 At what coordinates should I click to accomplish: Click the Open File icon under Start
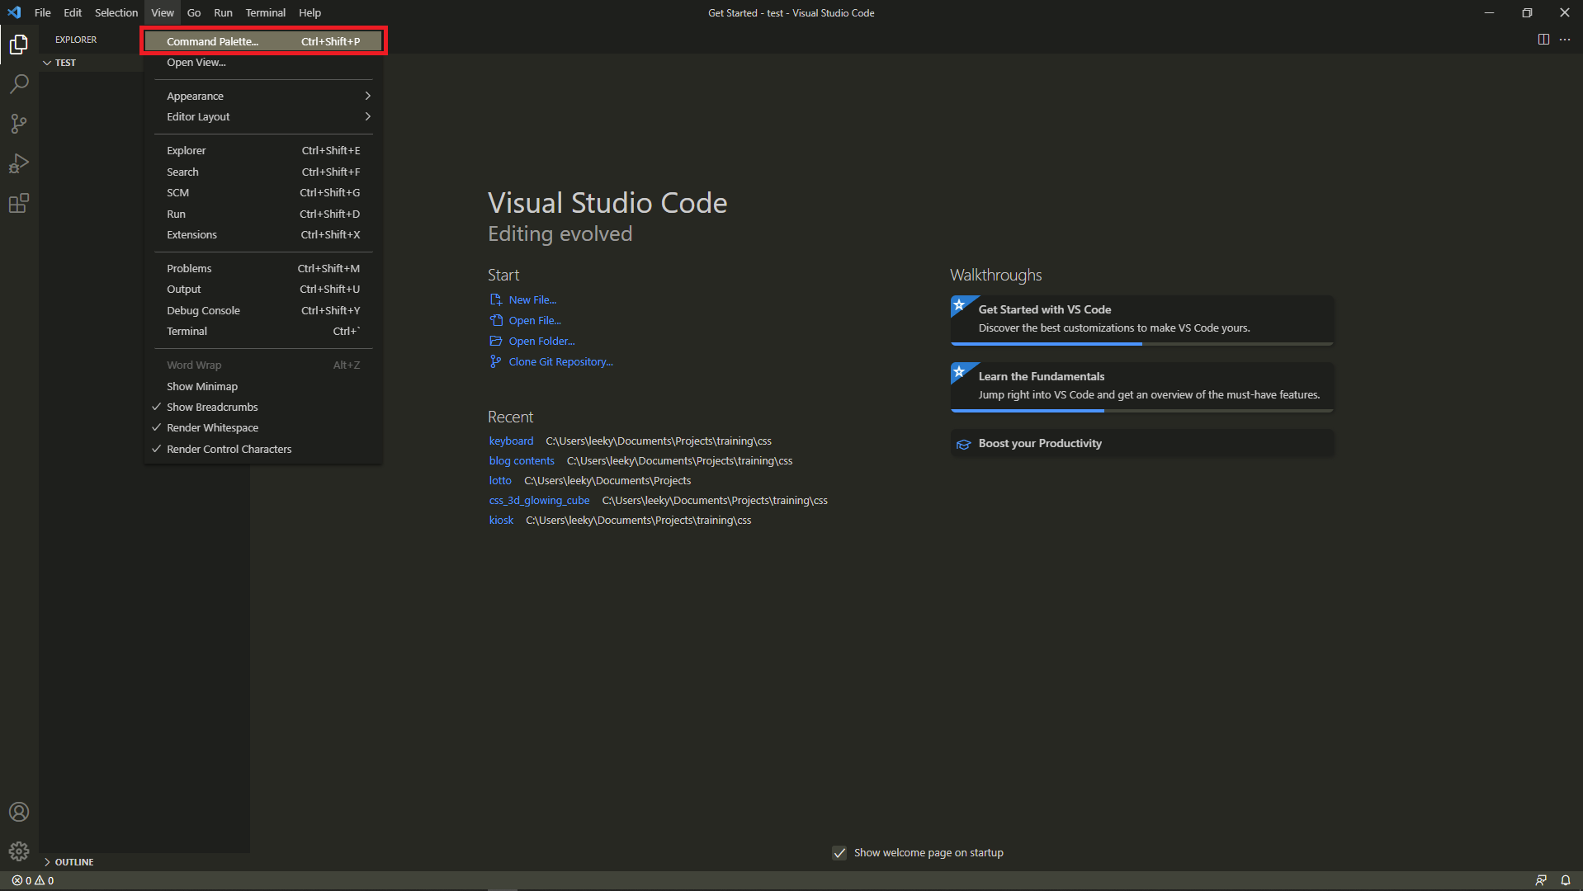pos(495,320)
